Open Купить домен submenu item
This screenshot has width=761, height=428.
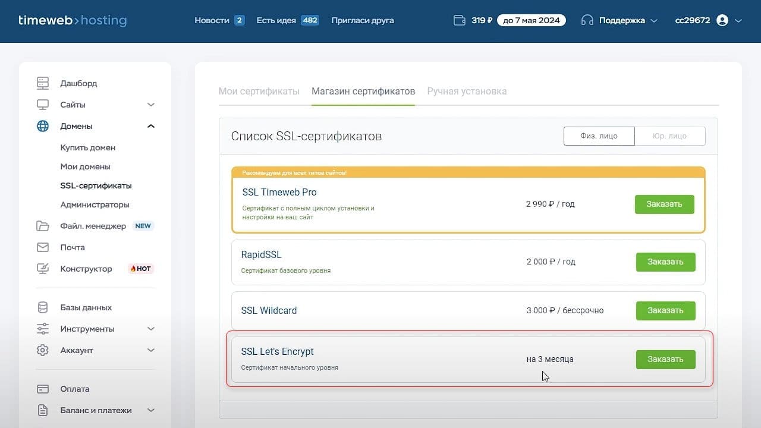coord(88,147)
